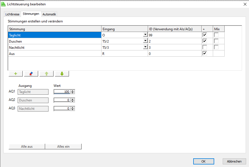Image resolution: width=249 pixels, height=167 pixels.
Task: Click the AQ2 Wert field
Action: pos(62,100)
